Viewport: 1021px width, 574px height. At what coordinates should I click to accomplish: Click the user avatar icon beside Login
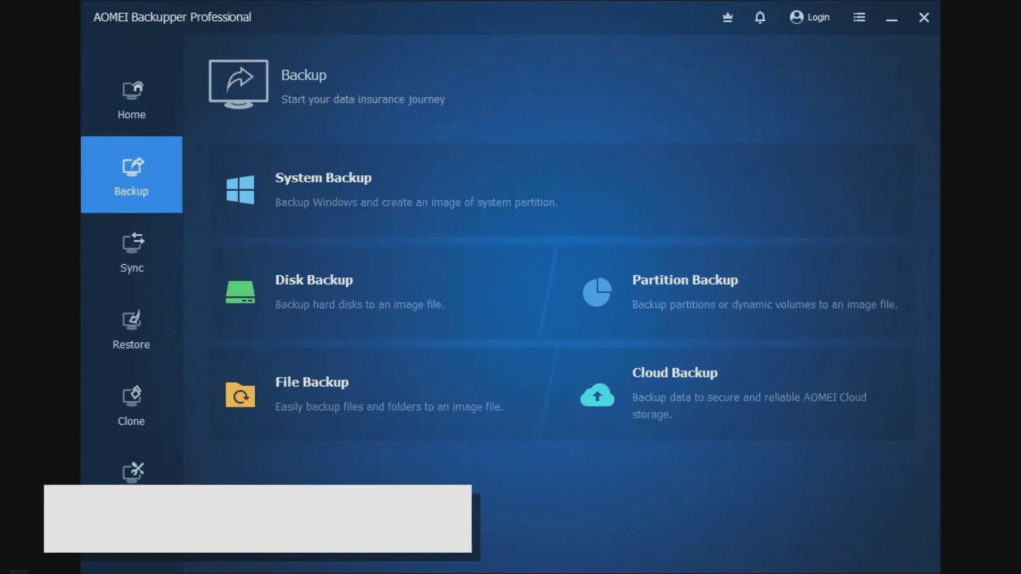pyautogui.click(x=796, y=17)
